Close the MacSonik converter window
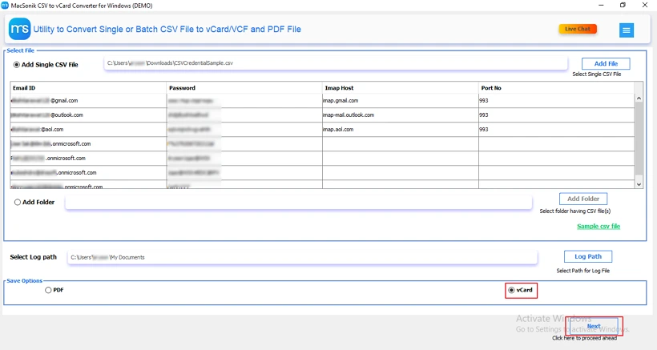The width and height of the screenshot is (657, 350). click(x=645, y=5)
